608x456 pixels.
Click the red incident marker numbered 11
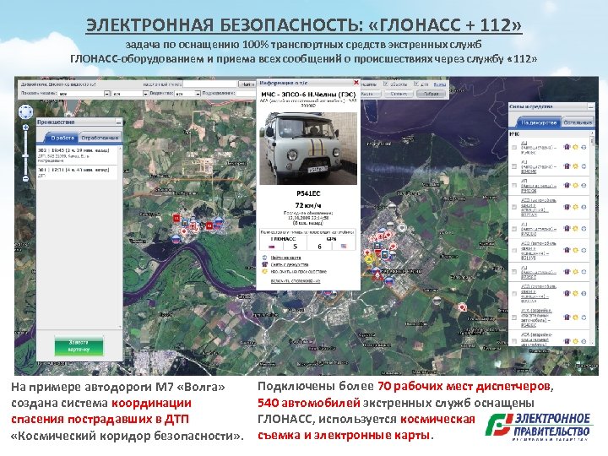point(176,219)
